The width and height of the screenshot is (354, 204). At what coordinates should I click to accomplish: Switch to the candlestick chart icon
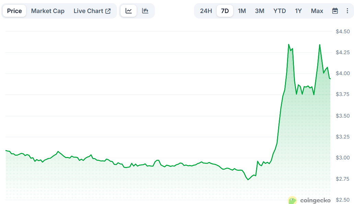point(145,11)
